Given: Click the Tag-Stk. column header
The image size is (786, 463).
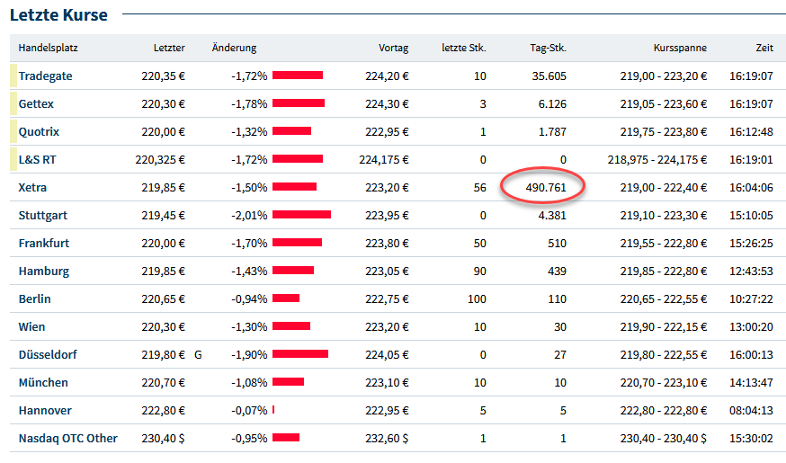Looking at the screenshot, I should (548, 48).
